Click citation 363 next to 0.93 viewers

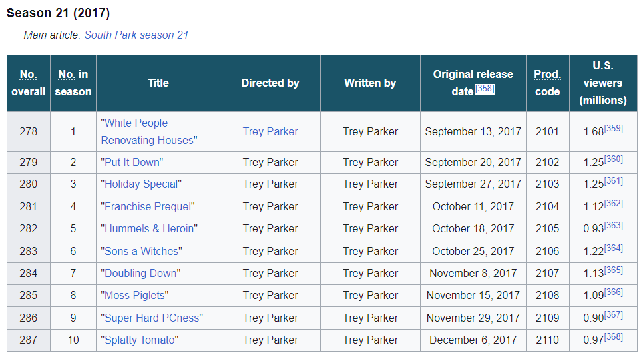click(x=614, y=225)
